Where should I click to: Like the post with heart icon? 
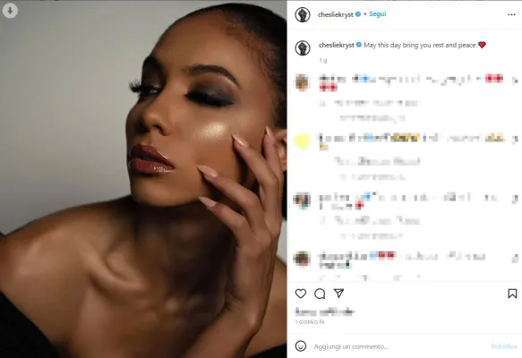(x=301, y=294)
